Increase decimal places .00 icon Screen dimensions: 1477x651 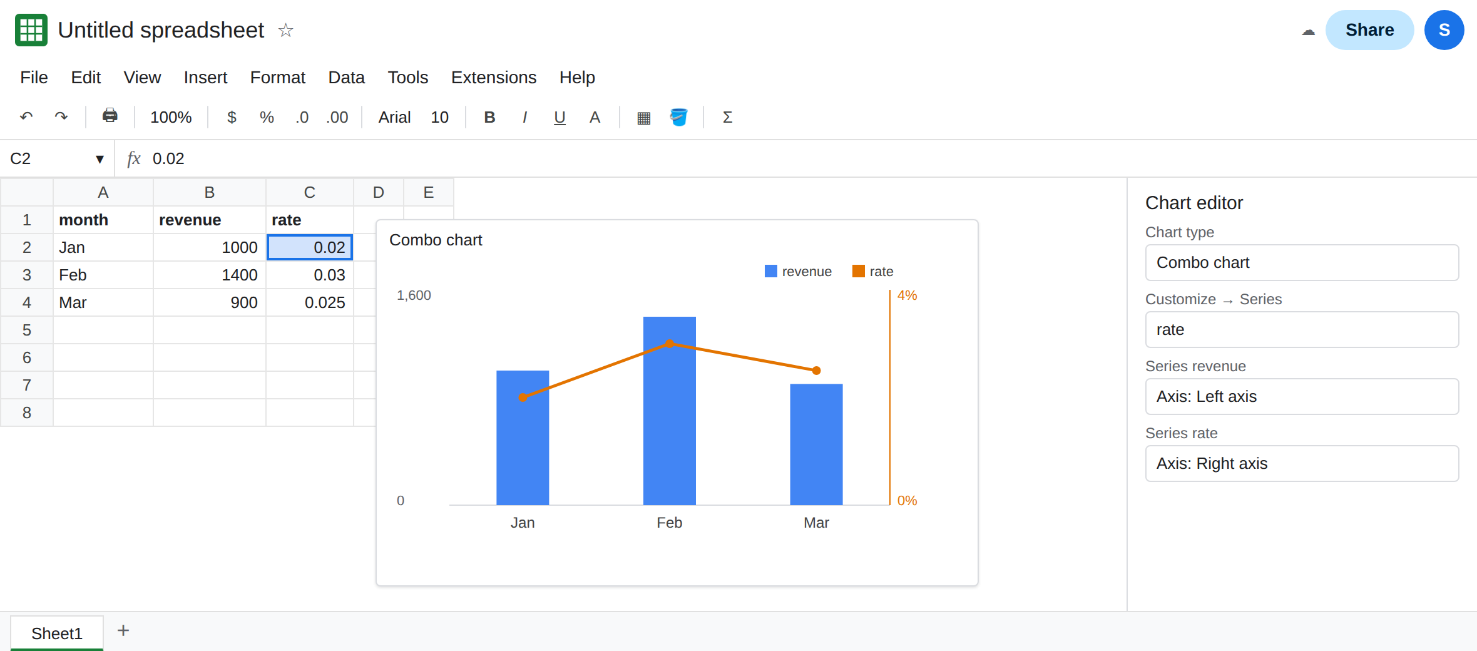337,117
